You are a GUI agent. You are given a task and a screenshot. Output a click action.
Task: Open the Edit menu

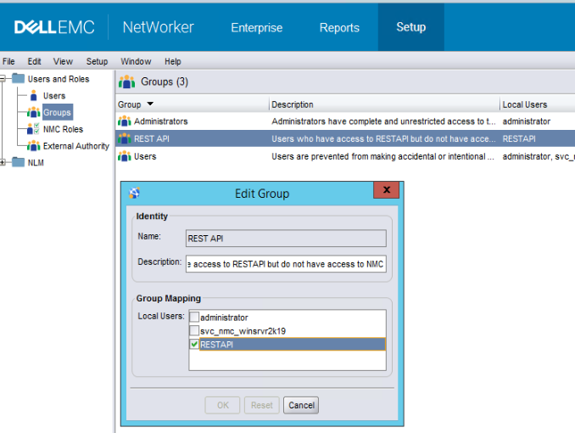(x=34, y=61)
